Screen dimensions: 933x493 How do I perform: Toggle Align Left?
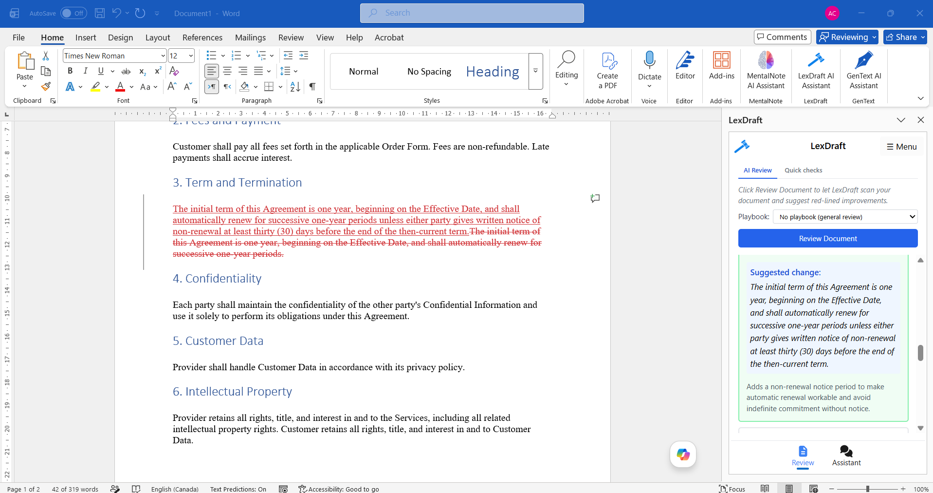211,71
